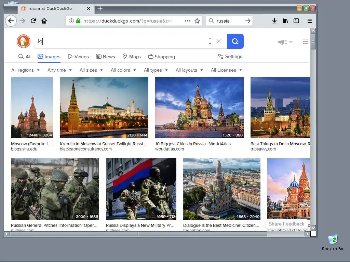Viewport: 350px width, 262px height.
Task: Expand the All sizes filter
Action: pos(91,70)
